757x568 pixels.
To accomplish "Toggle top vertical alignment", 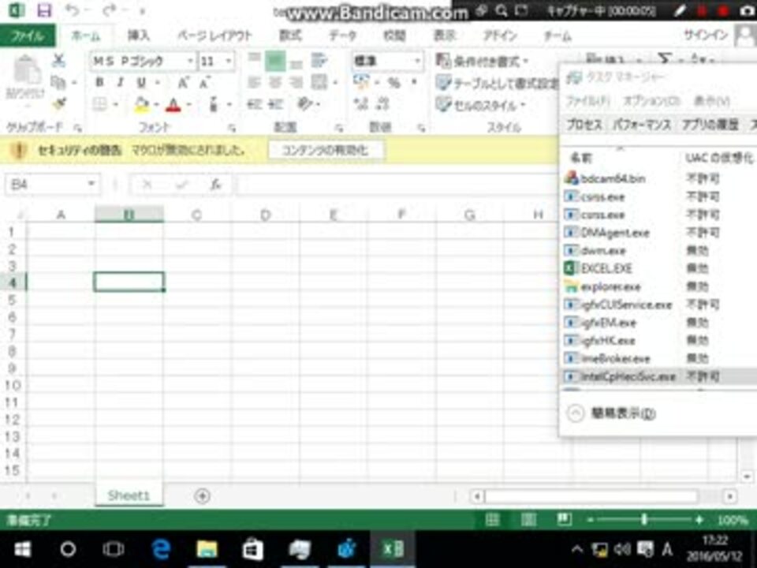I will pos(254,59).
